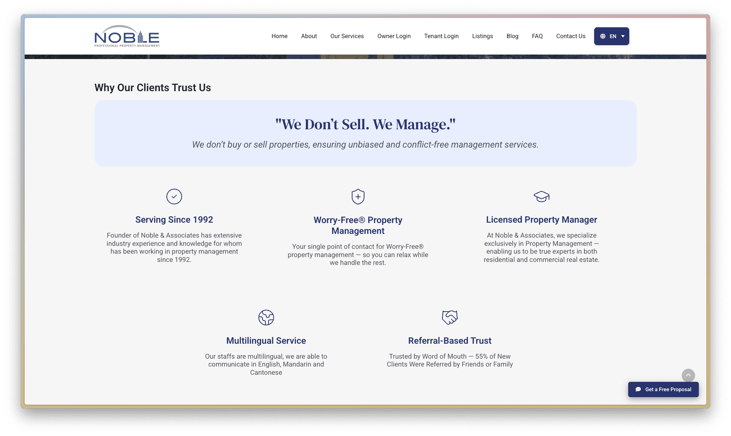Screen dimensions: 731x436
Task: Click the checkmark circle icon
Action: click(174, 197)
